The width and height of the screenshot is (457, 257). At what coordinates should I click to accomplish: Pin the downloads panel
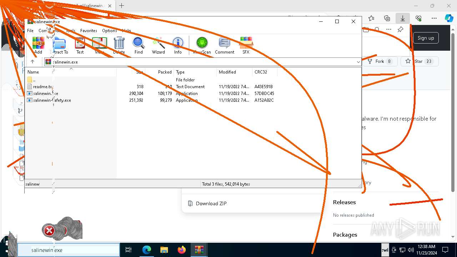tap(400, 30)
